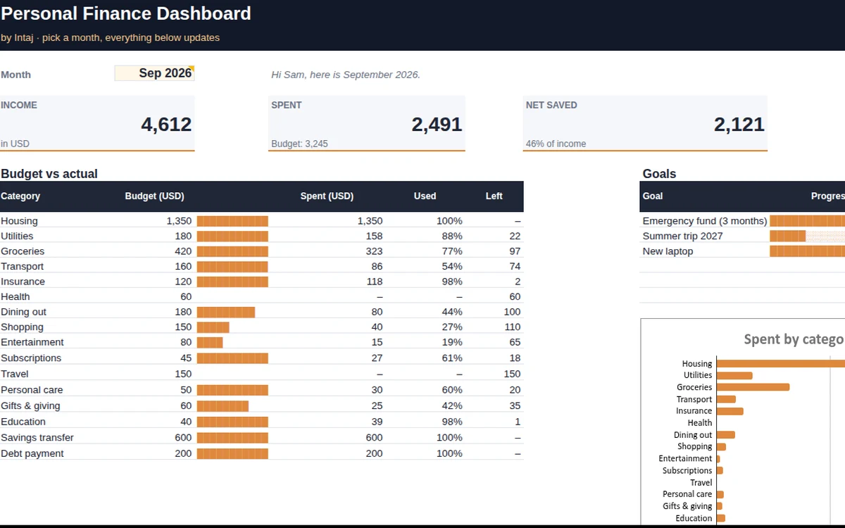Click the Spent by category chart title
This screenshot has height=528, width=845.
(794, 339)
